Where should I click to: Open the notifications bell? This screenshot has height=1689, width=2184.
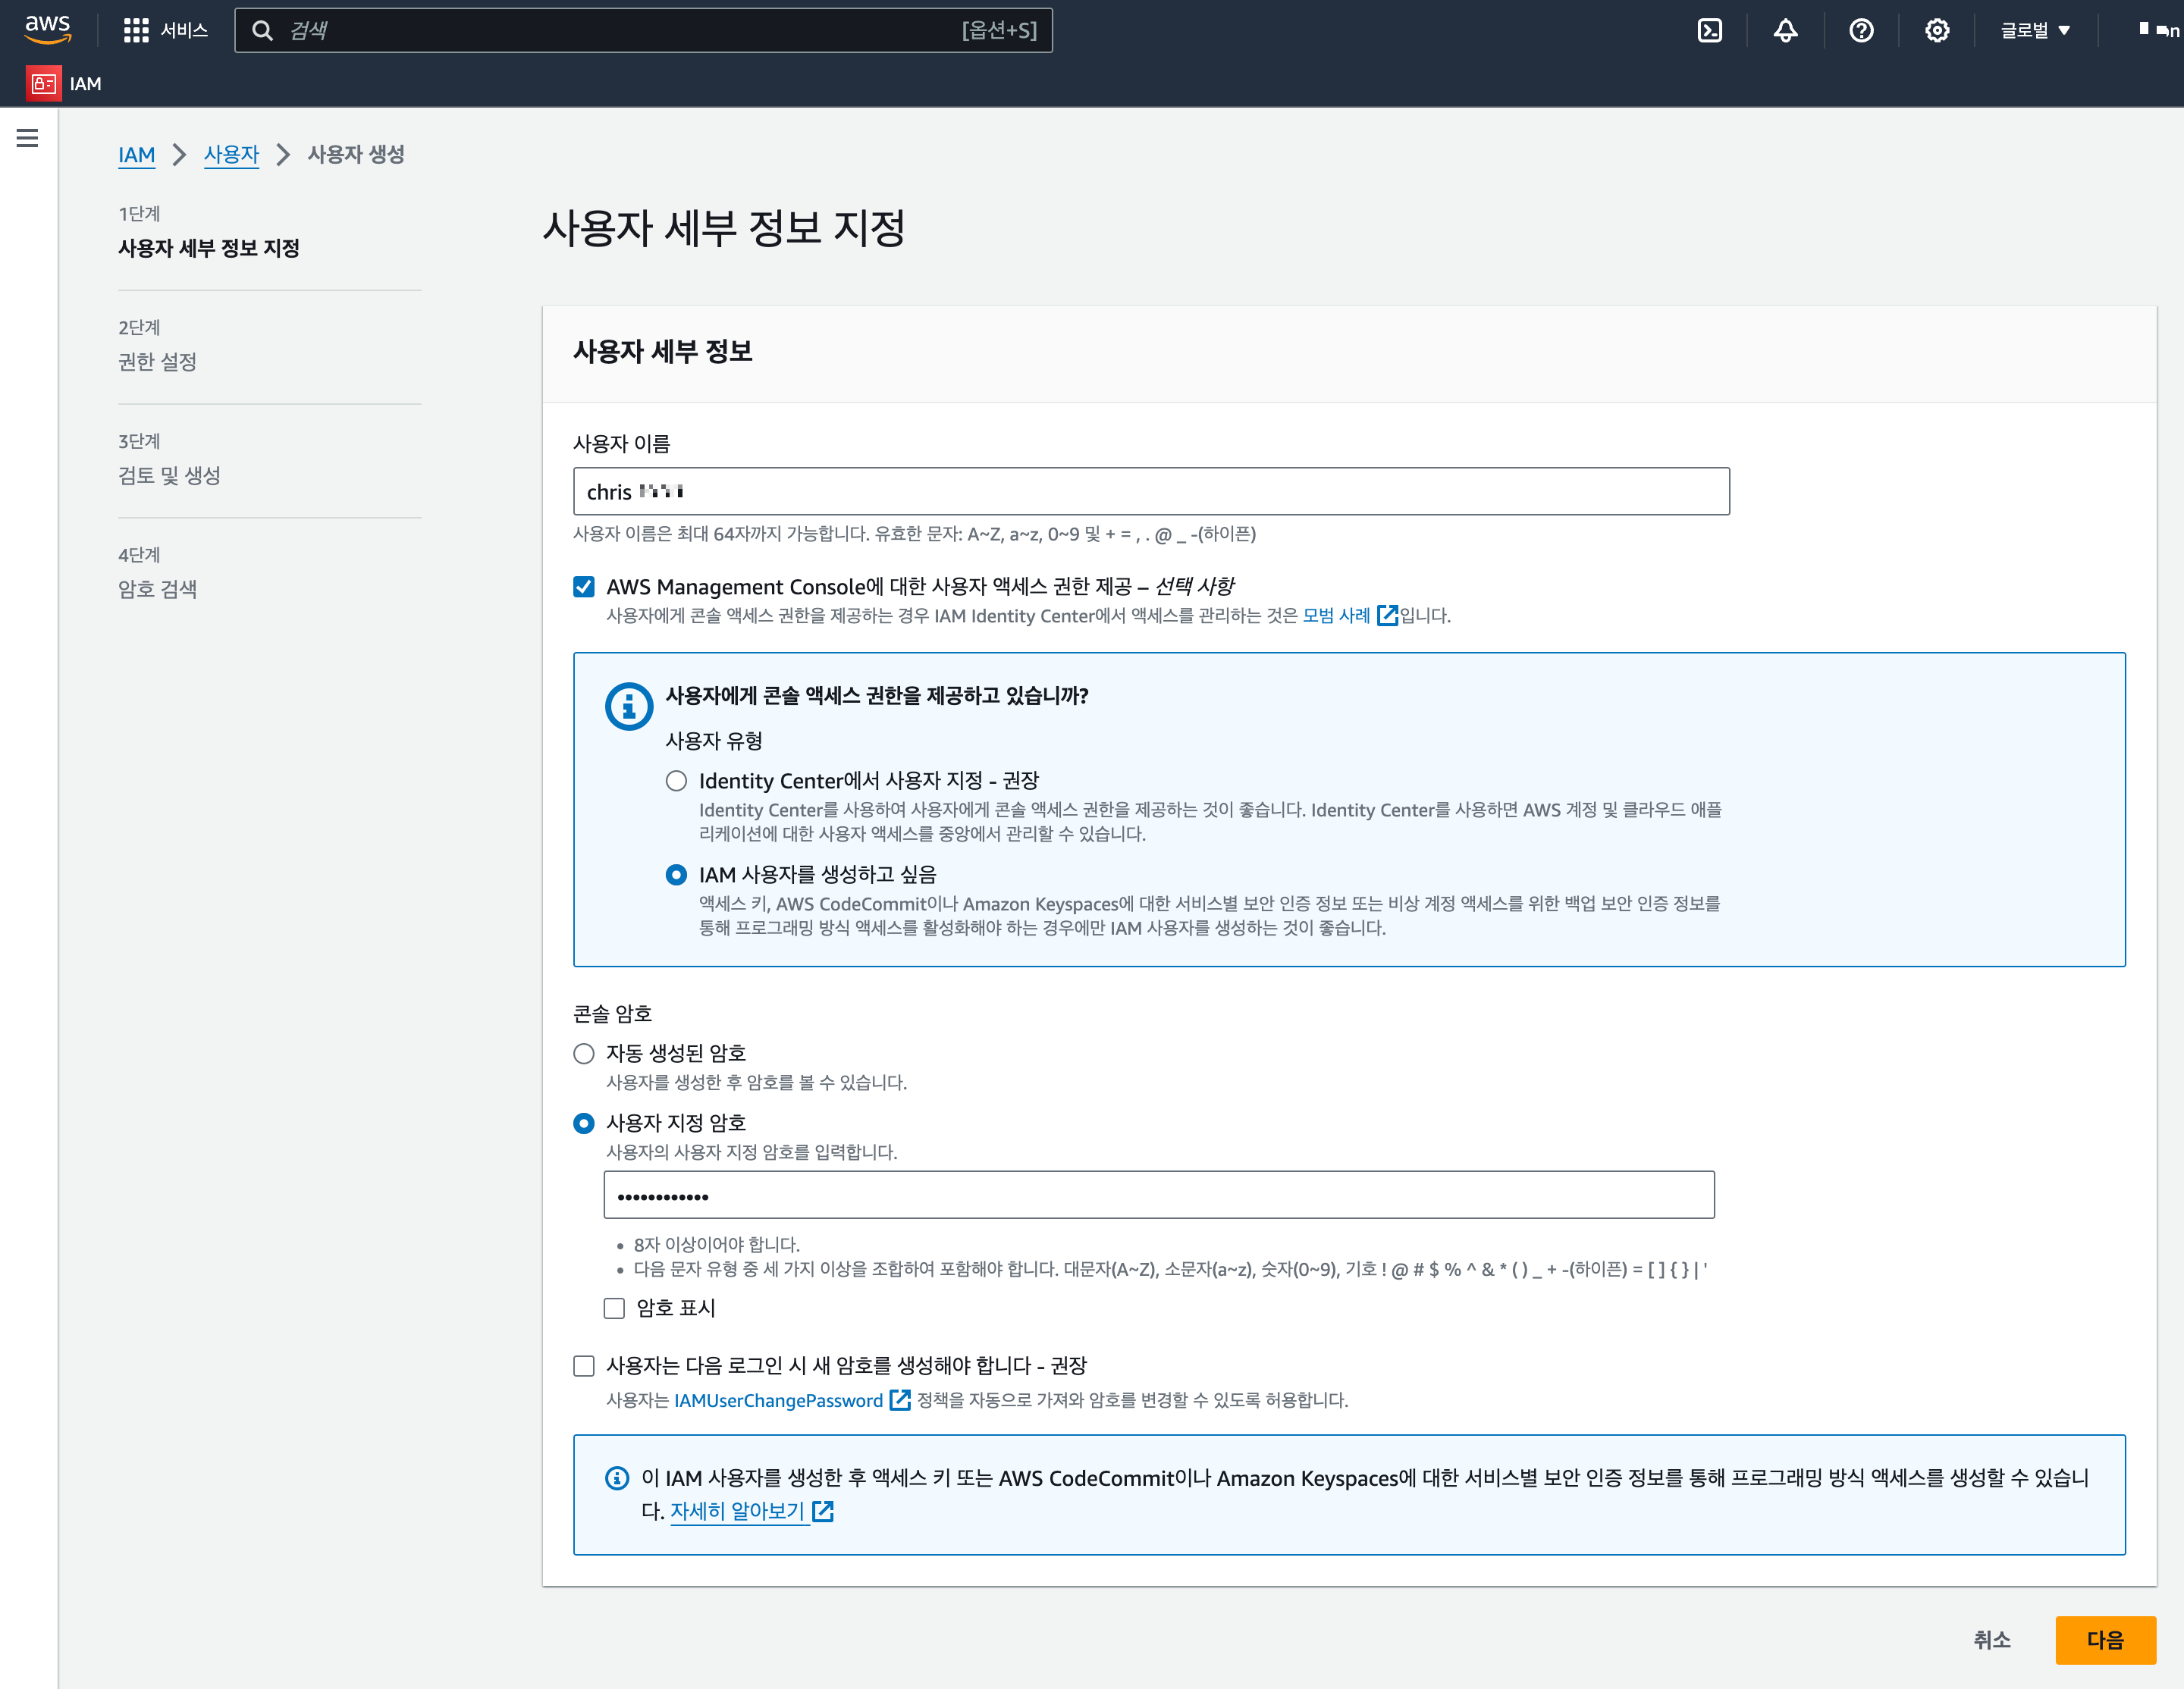[x=1785, y=31]
